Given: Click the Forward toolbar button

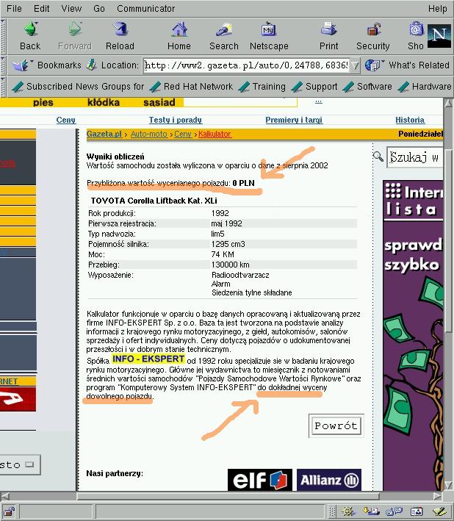Looking at the screenshot, I should click(x=75, y=36).
